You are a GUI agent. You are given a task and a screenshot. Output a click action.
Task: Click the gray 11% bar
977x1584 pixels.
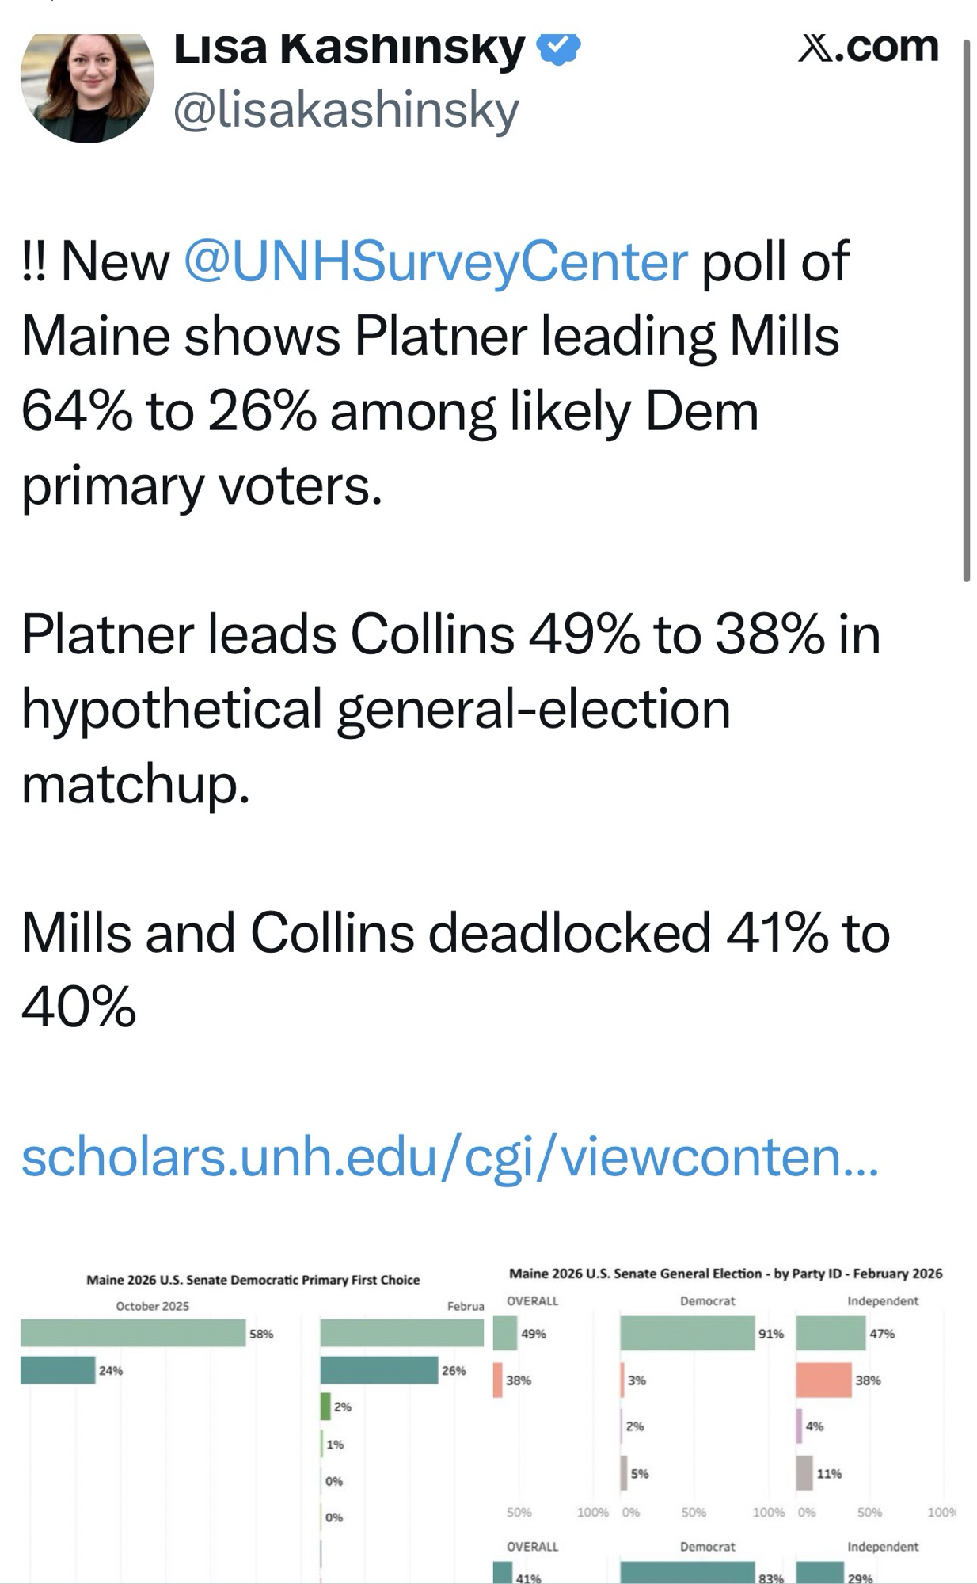point(804,1473)
